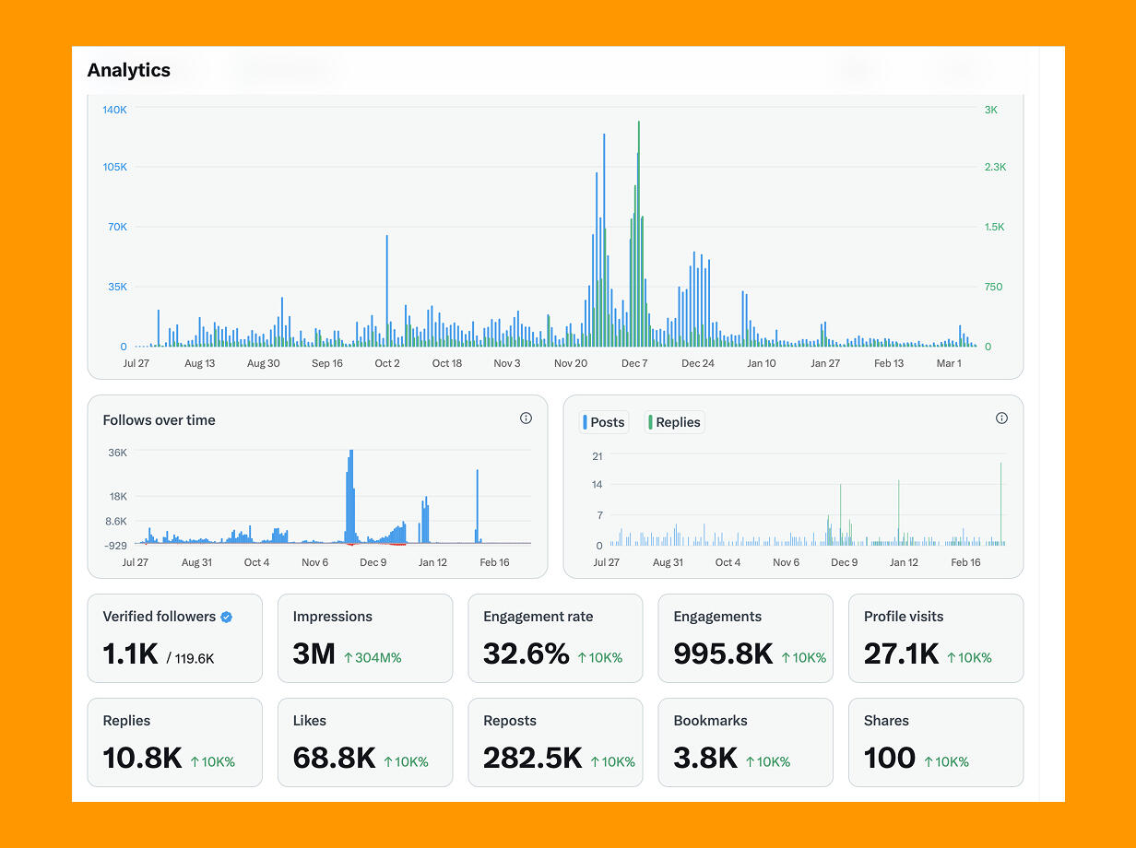This screenshot has height=848, width=1136.
Task: Click the Analytics page heading
Action: (x=129, y=70)
